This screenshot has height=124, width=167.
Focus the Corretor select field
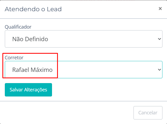(83, 70)
